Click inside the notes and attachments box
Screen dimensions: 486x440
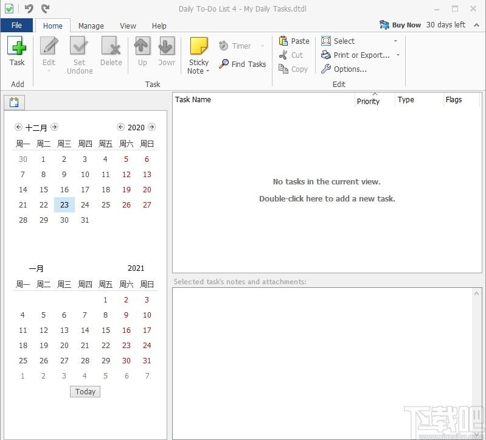(x=322, y=363)
